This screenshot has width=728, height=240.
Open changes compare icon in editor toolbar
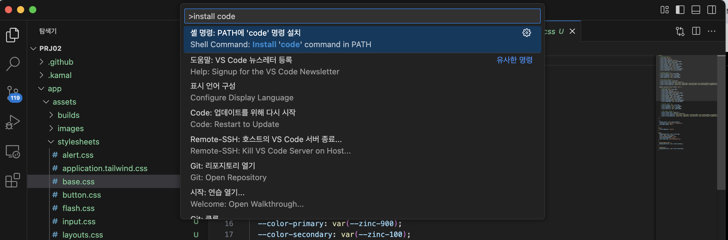point(680,31)
